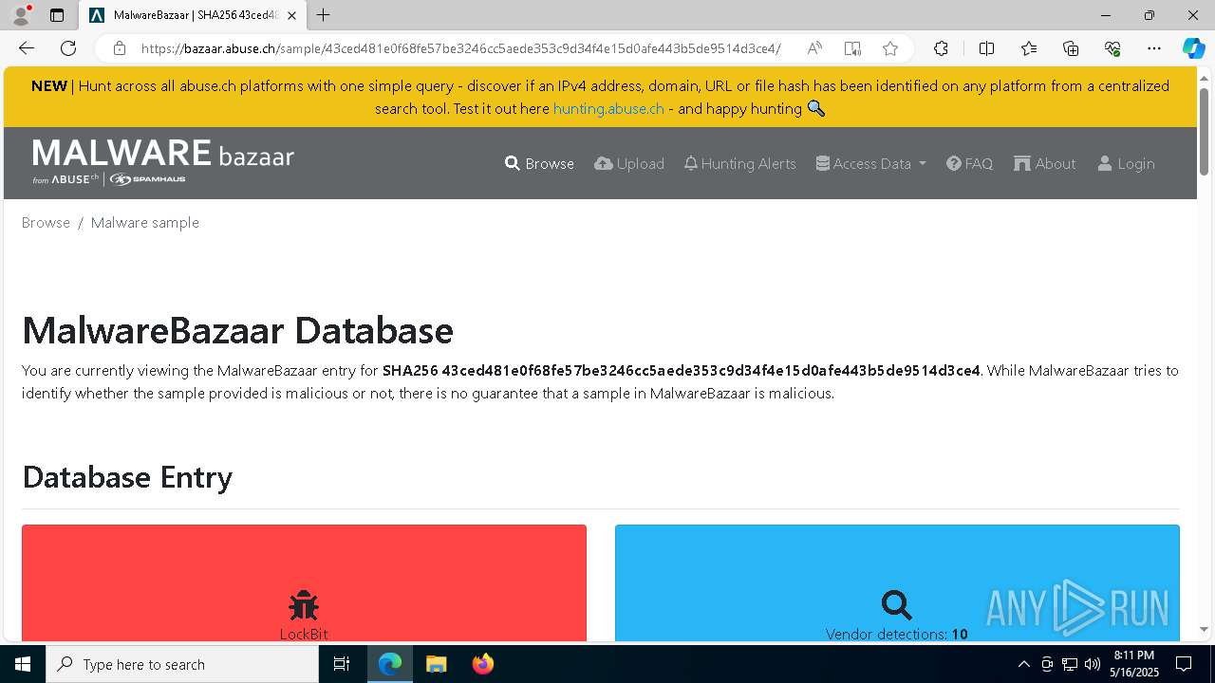The image size is (1215, 683).
Task: Open the tab actions menu icon
Action: (57, 15)
